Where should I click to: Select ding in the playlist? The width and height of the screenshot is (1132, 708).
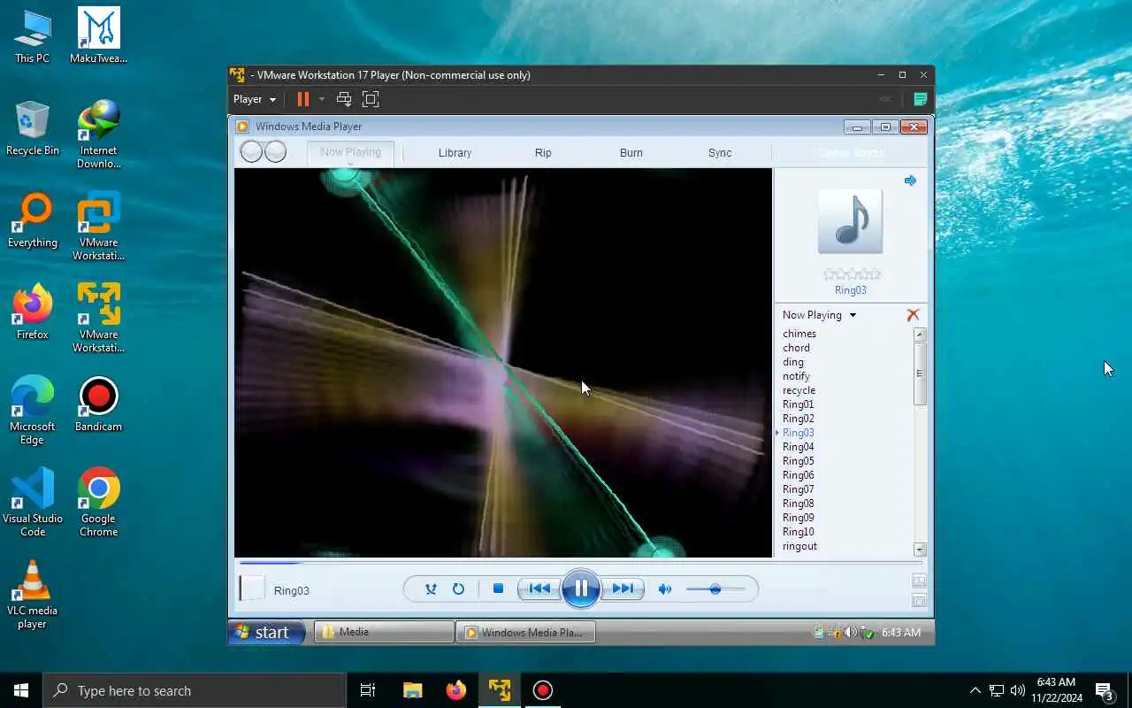pyautogui.click(x=793, y=362)
